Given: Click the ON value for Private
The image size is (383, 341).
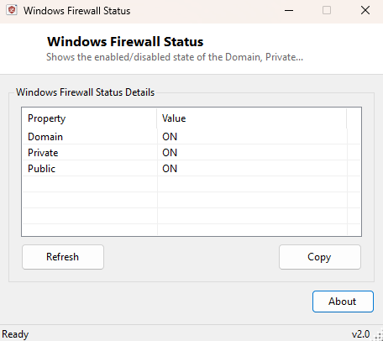Looking at the screenshot, I should tap(170, 153).
